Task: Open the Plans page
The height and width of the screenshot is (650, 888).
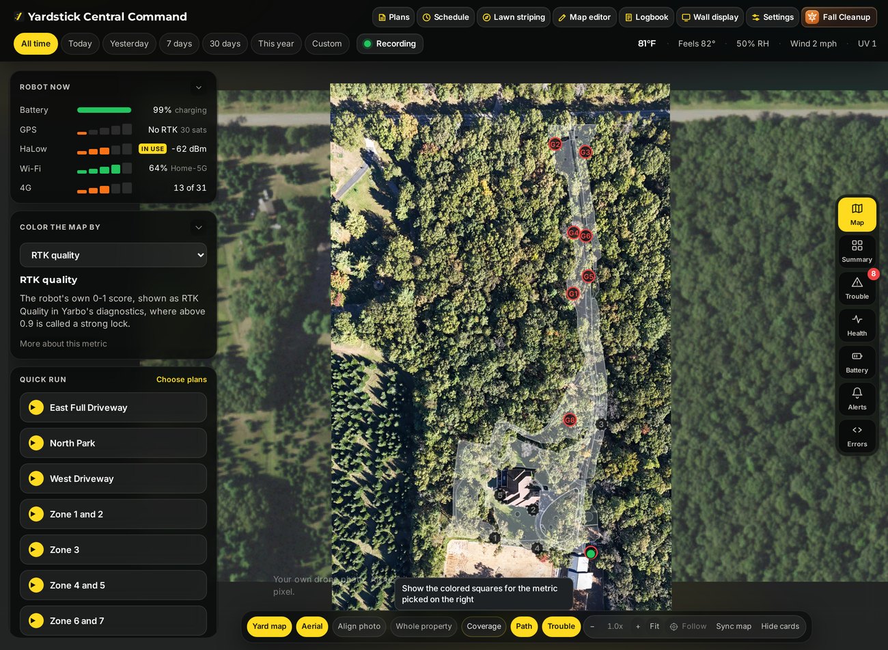Action: (x=392, y=17)
